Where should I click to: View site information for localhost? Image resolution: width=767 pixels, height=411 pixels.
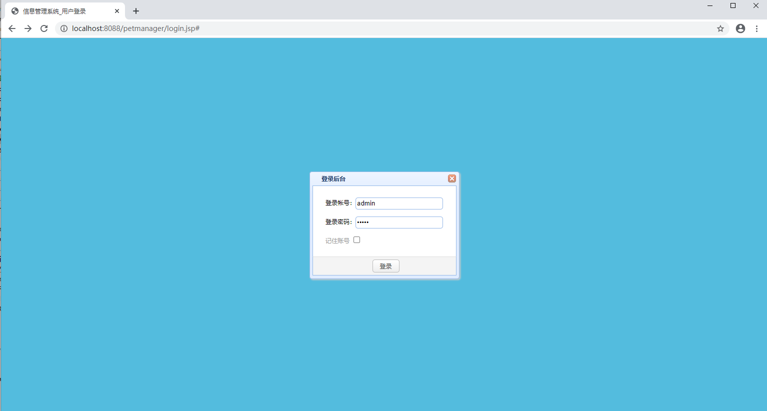coord(64,28)
